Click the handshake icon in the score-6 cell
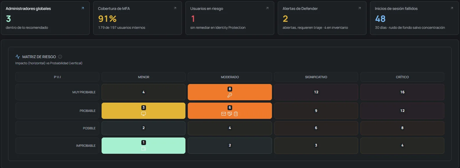The image size is (460, 168). coord(230,114)
